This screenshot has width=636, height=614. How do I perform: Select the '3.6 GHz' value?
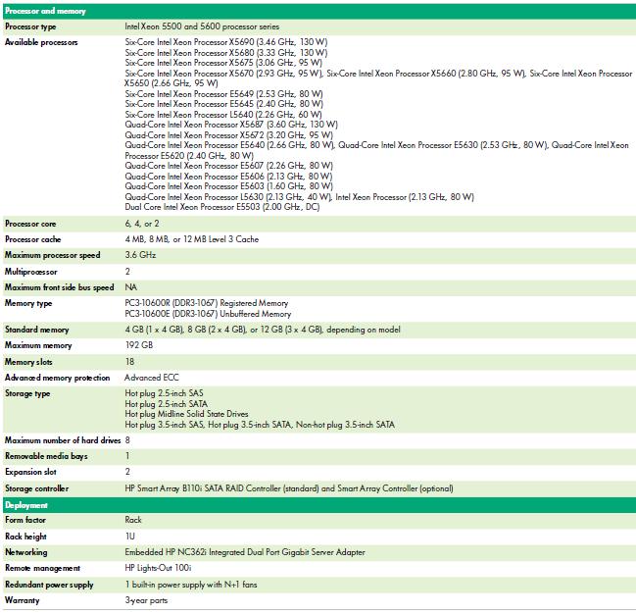point(140,255)
